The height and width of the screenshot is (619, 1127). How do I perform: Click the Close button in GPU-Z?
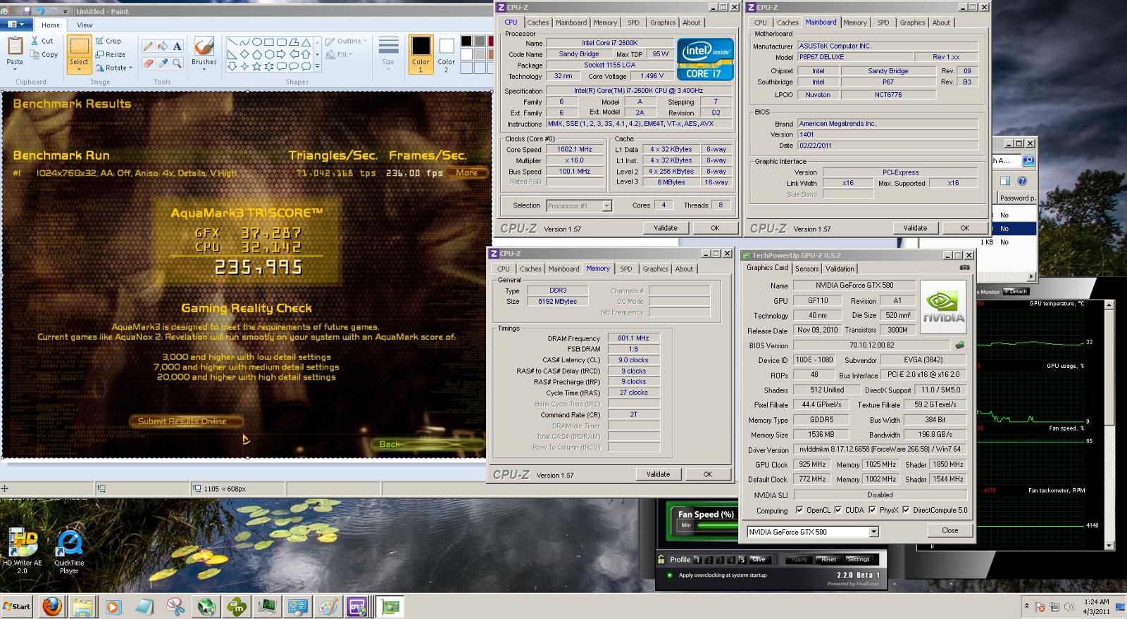(949, 530)
